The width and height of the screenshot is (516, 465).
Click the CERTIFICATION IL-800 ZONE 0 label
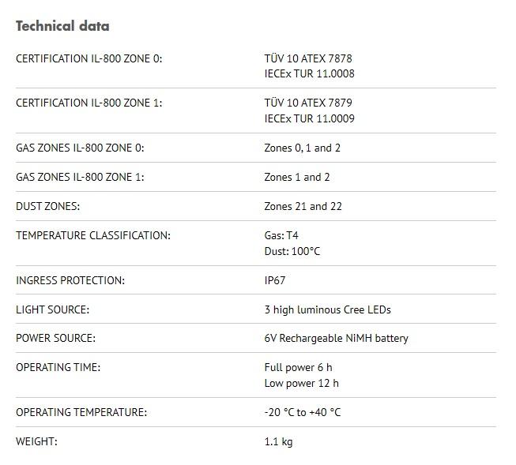tap(89, 58)
